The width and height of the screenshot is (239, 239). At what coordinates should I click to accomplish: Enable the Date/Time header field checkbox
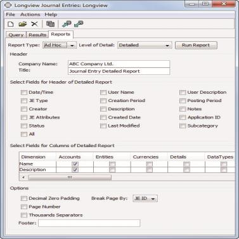24,93
